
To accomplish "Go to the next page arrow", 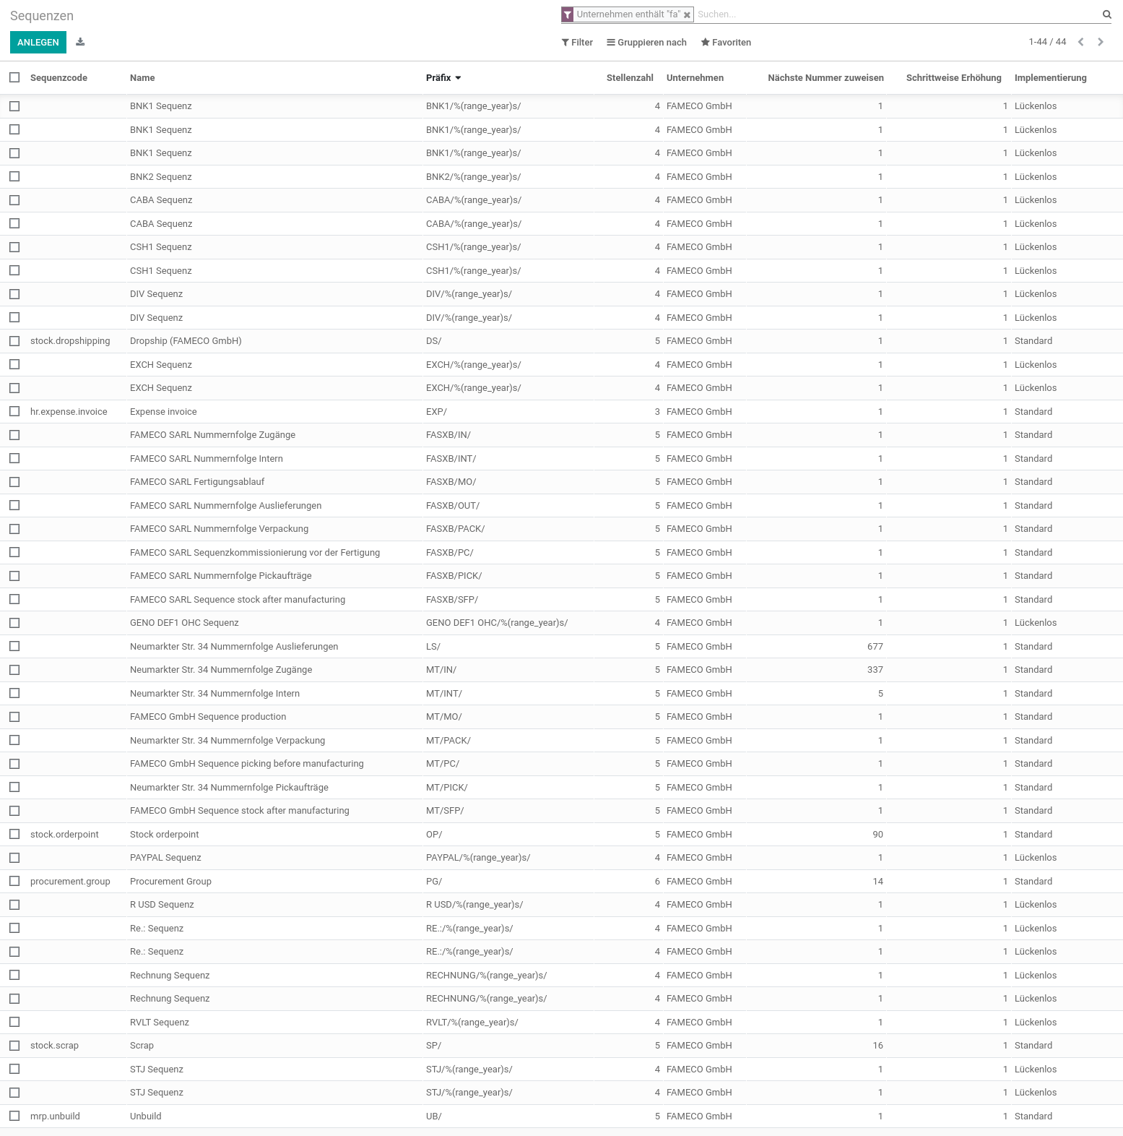I will tap(1100, 42).
